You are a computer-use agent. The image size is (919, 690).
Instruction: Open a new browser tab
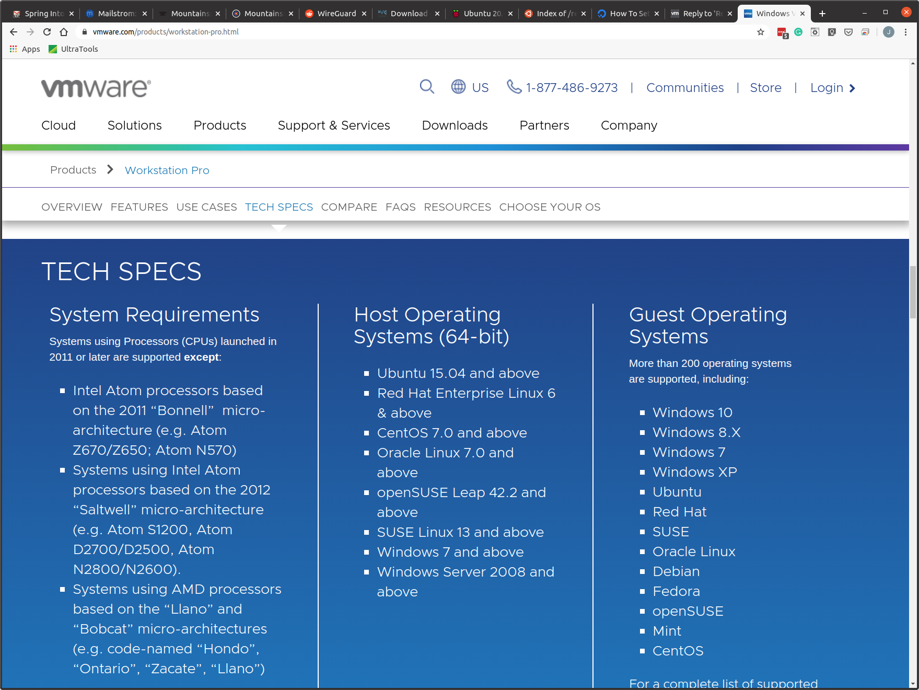click(x=822, y=14)
